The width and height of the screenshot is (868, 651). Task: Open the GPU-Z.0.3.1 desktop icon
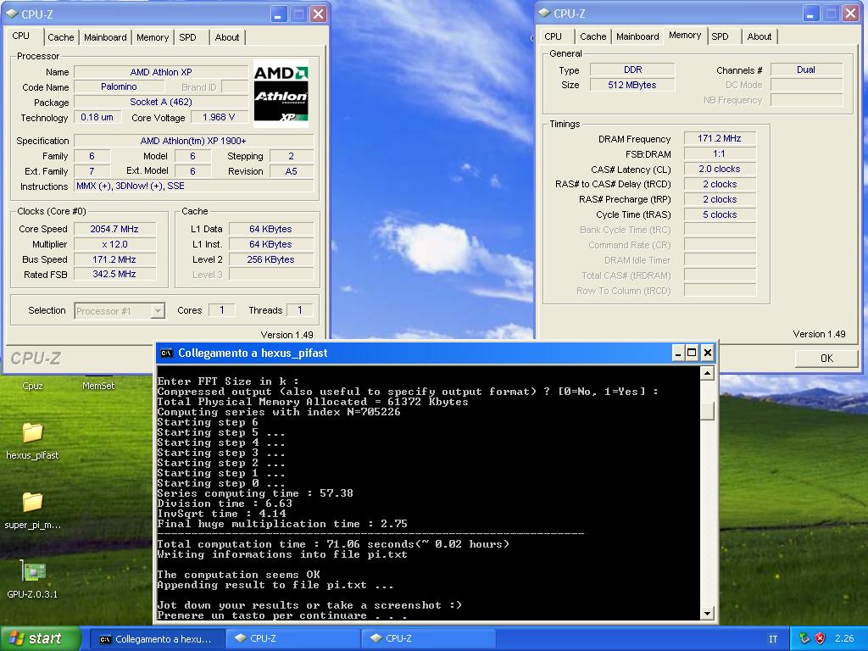[x=32, y=571]
